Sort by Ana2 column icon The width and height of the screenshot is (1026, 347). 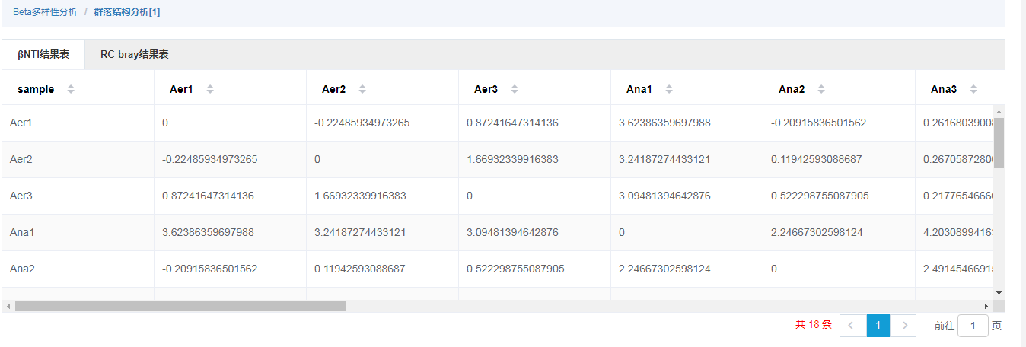[x=821, y=89]
